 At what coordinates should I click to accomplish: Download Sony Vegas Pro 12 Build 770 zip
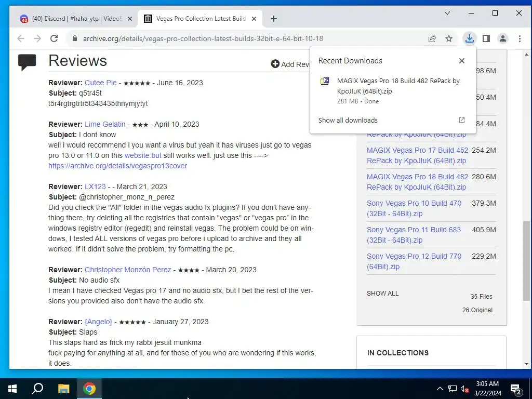click(x=414, y=261)
